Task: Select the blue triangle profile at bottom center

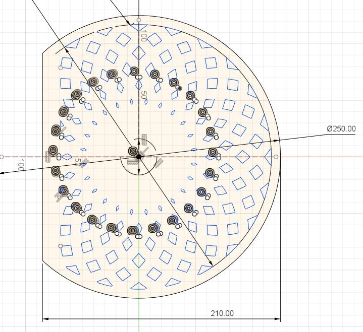Action: (139, 287)
